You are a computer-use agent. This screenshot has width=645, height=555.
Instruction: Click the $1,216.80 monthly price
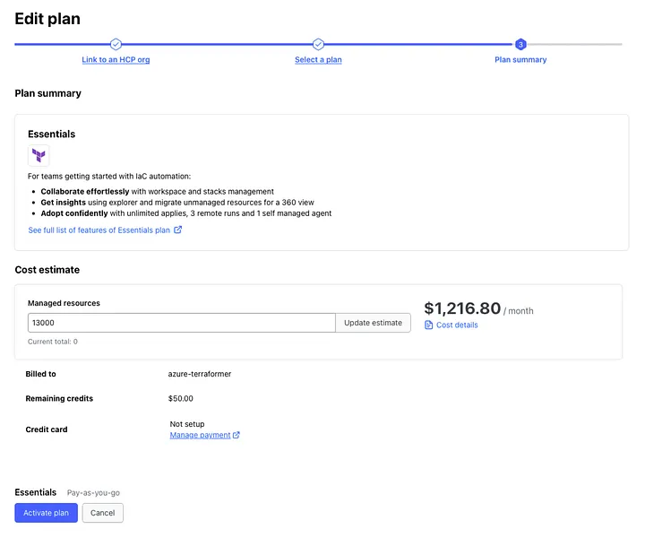[461, 309]
